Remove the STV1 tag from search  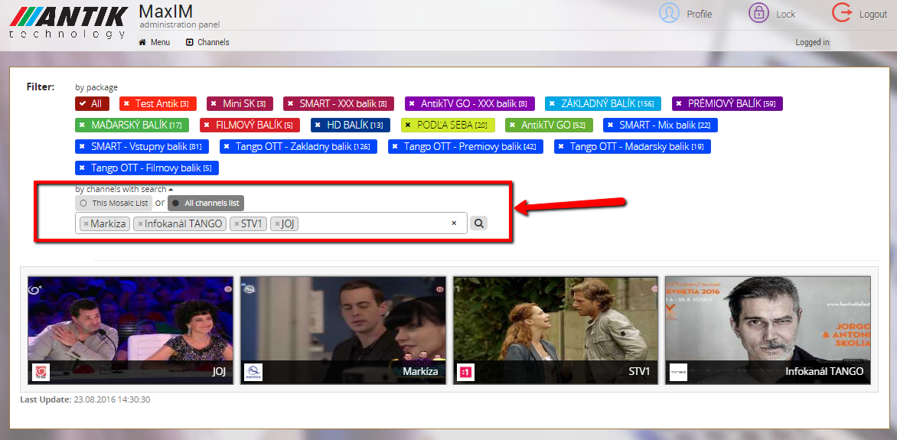(x=236, y=223)
